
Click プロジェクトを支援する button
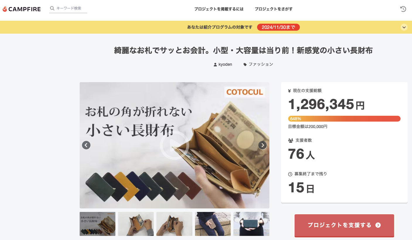[344, 225]
